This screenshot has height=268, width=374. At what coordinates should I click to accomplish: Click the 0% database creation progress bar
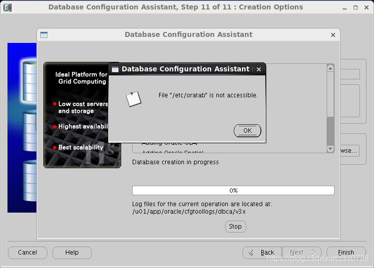coord(233,191)
